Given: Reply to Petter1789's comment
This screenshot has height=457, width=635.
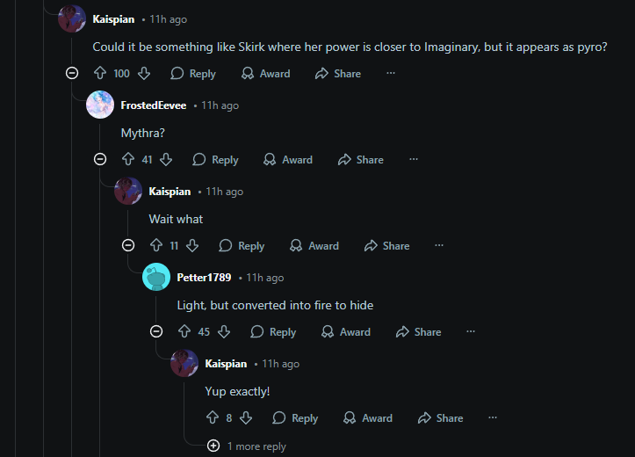Looking at the screenshot, I should click(273, 332).
